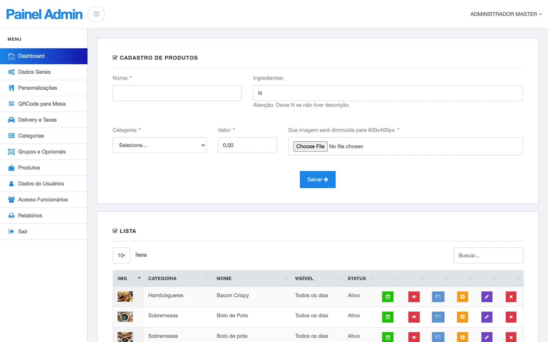This screenshot has height=342, width=548.
Task: Toggle the hamburger menu button
Action: (96, 14)
